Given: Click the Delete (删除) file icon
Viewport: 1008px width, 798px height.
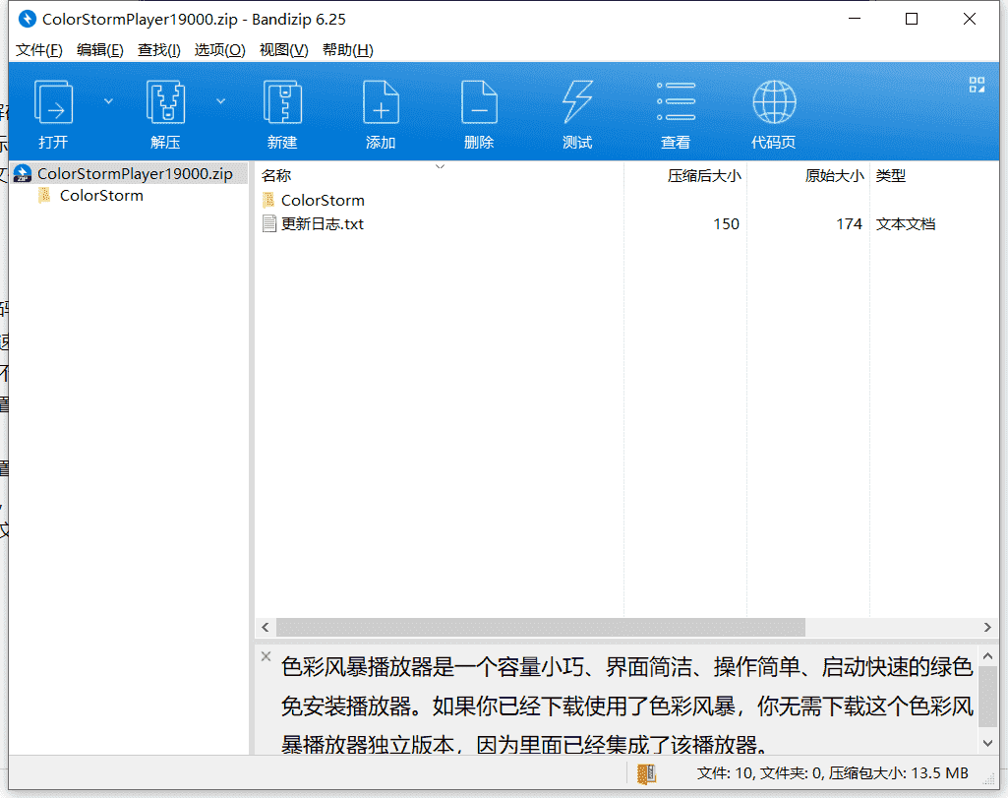Looking at the screenshot, I should pyautogui.click(x=479, y=101).
